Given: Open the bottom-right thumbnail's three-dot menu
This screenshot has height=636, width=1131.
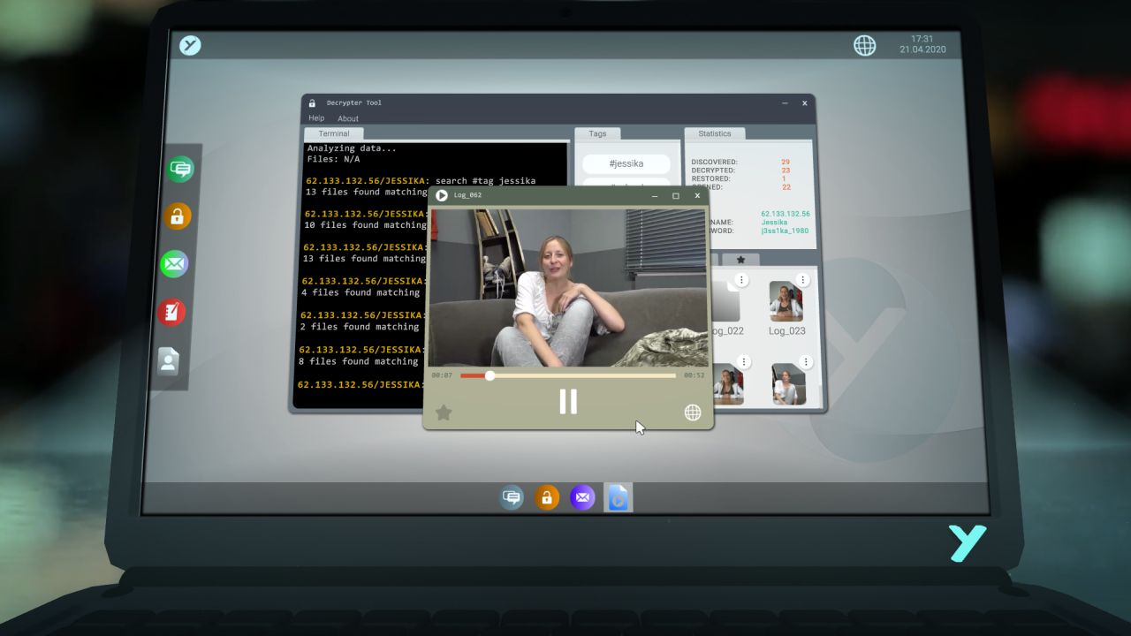Looking at the screenshot, I should click(x=806, y=362).
